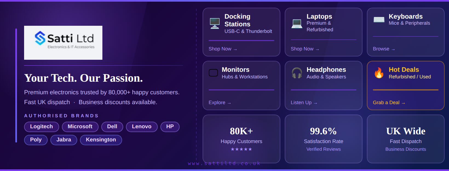Click the Docking Stations card title
This screenshot has width=449, height=171.
point(237,20)
